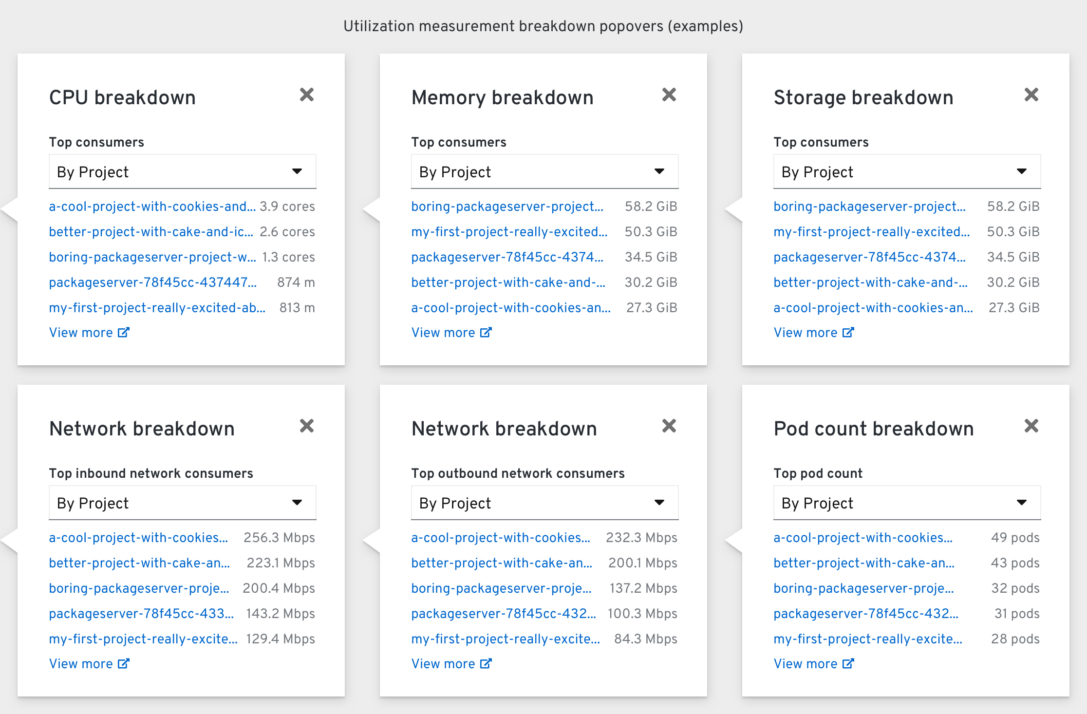Screen dimensions: 1087x714
Task: Expand By Project dropdown under Top outbound network consumers
Action: (545, 503)
